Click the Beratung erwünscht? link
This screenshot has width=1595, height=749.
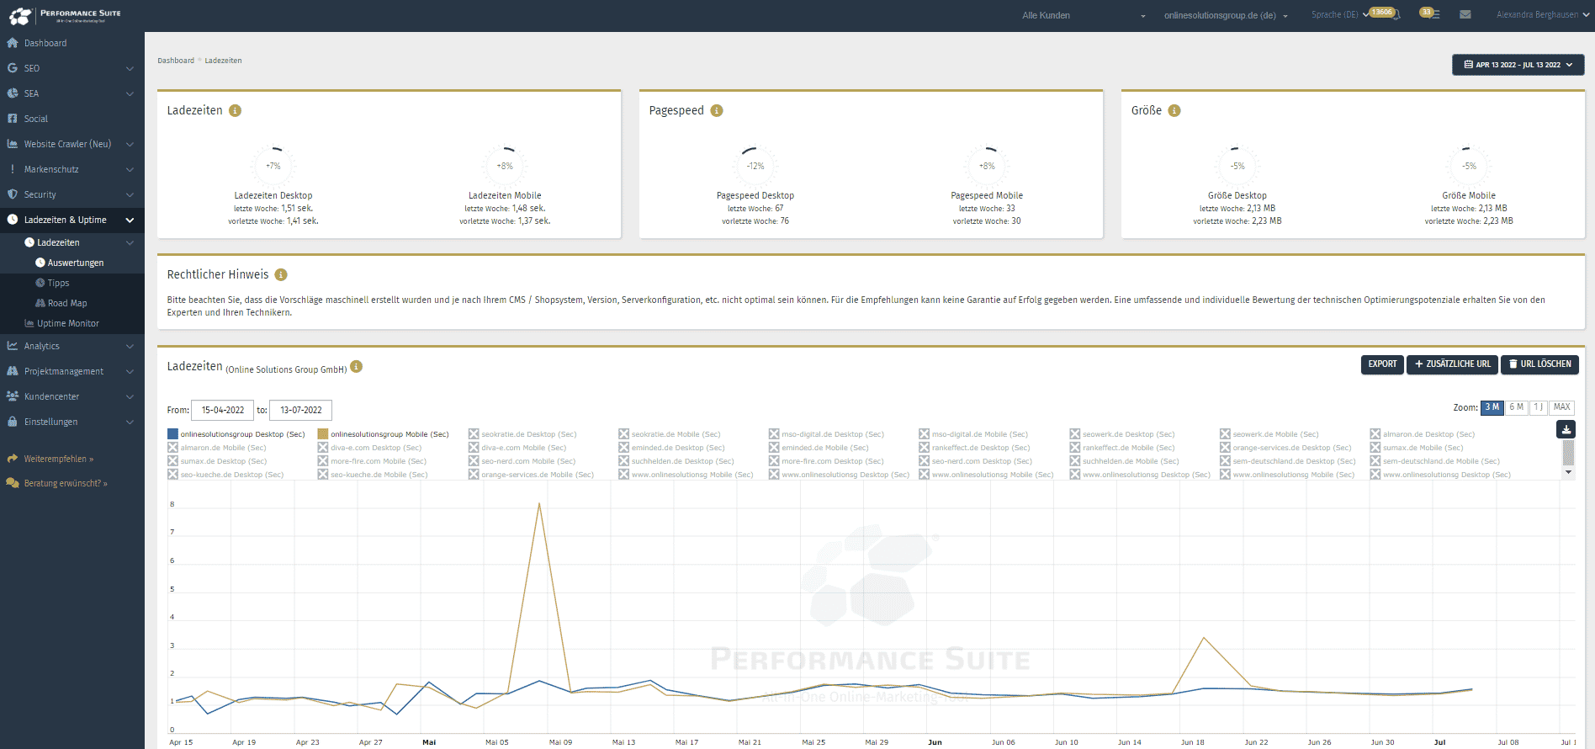click(66, 483)
